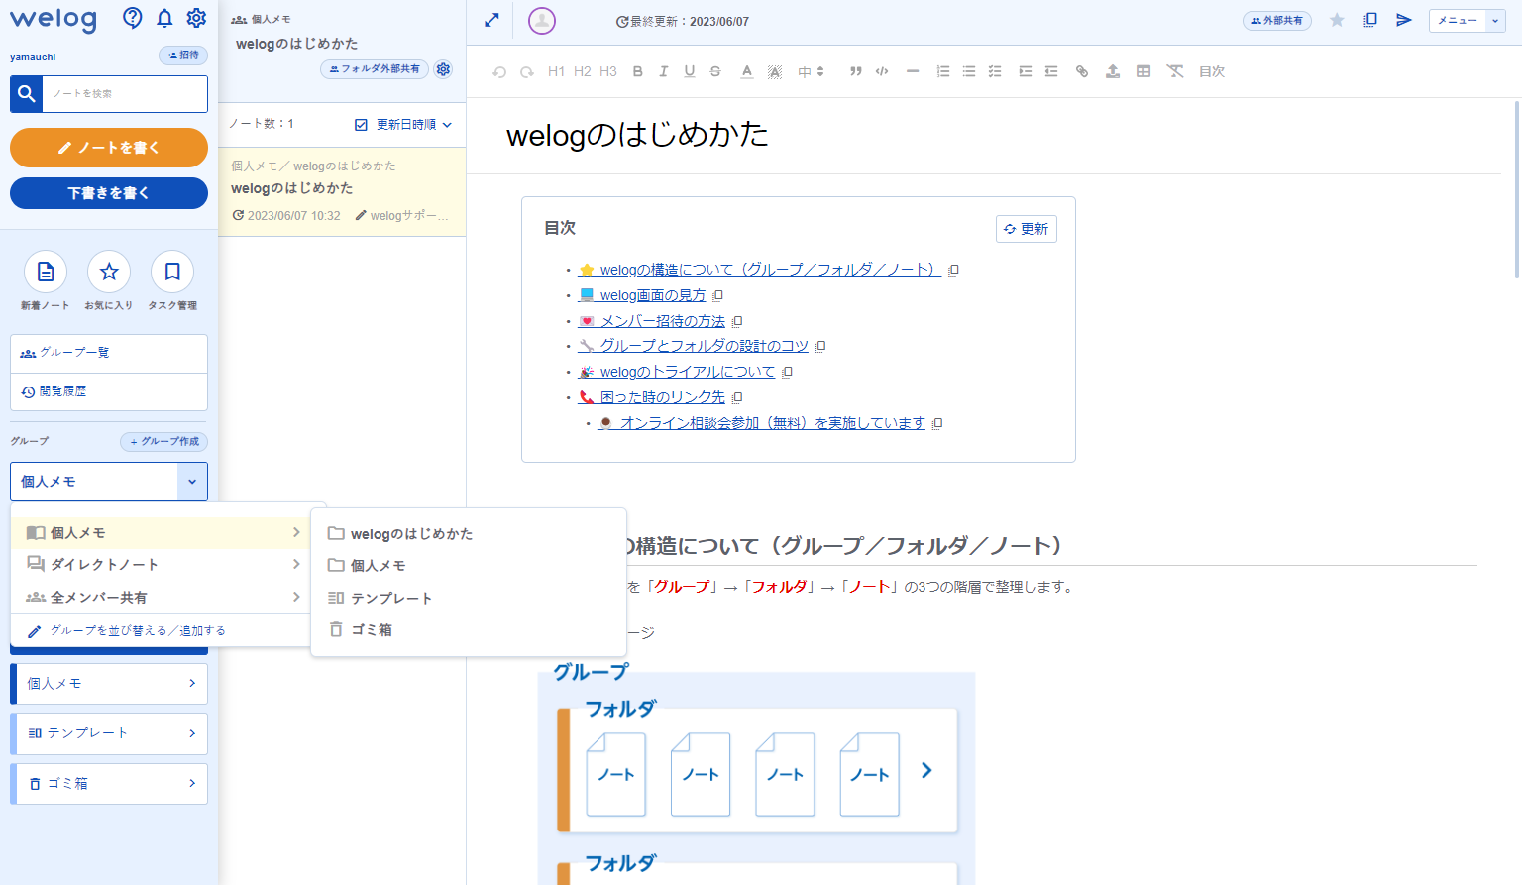
Task: Insert a hyperlink
Action: pos(1082,71)
